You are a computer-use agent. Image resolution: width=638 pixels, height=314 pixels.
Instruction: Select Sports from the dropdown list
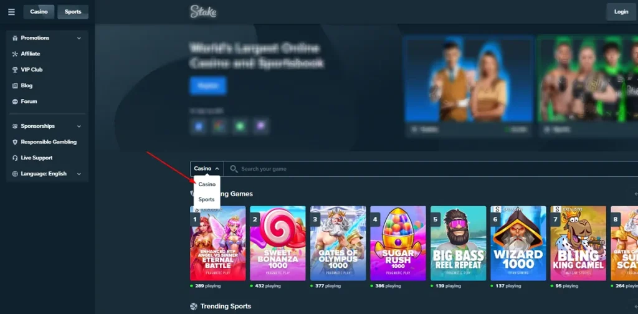coord(207,199)
